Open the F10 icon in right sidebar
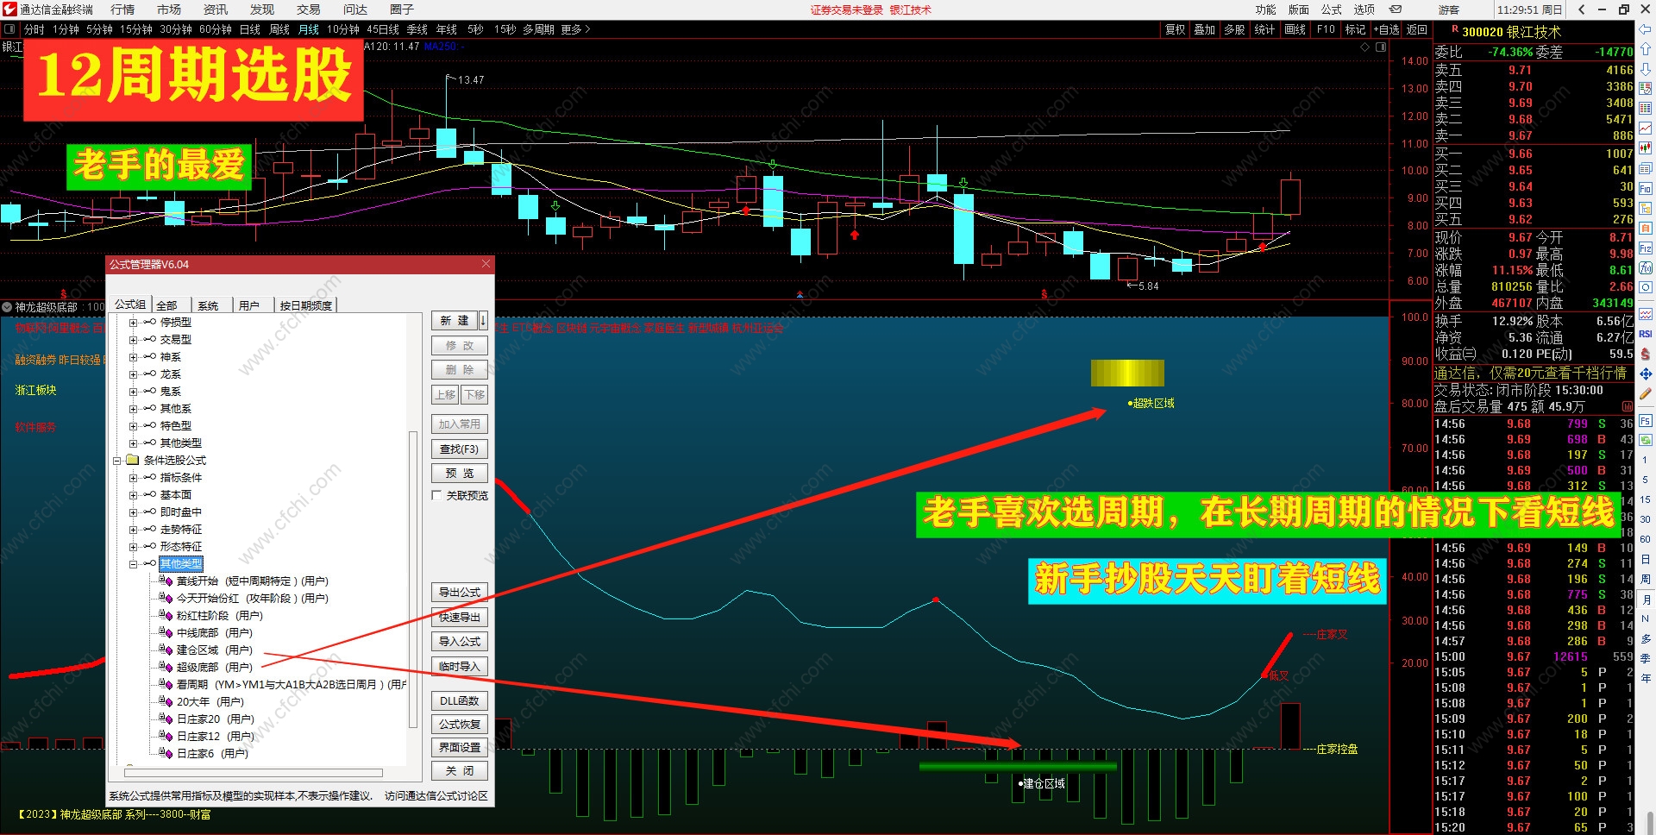This screenshot has width=1656, height=835. [1646, 189]
